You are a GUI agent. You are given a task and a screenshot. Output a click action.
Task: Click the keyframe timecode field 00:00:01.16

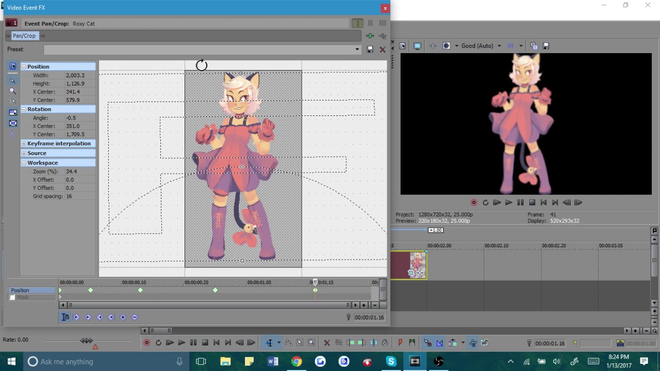point(369,317)
